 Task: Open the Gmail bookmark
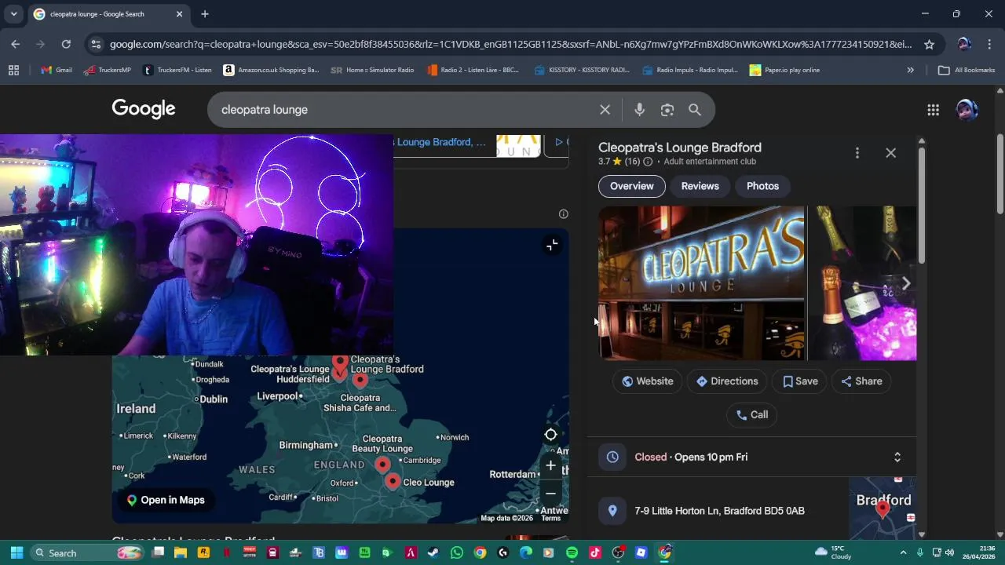click(57, 70)
